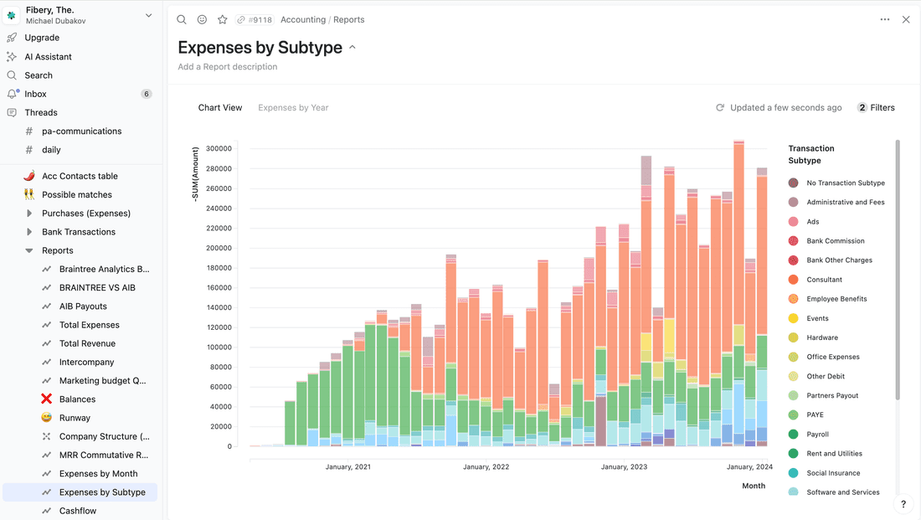The height and width of the screenshot is (520, 921).
Task: Click the PAYE green legend swatch
Action: (x=793, y=415)
